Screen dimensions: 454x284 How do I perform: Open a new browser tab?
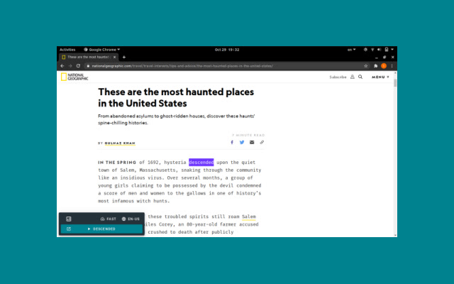pos(124,57)
